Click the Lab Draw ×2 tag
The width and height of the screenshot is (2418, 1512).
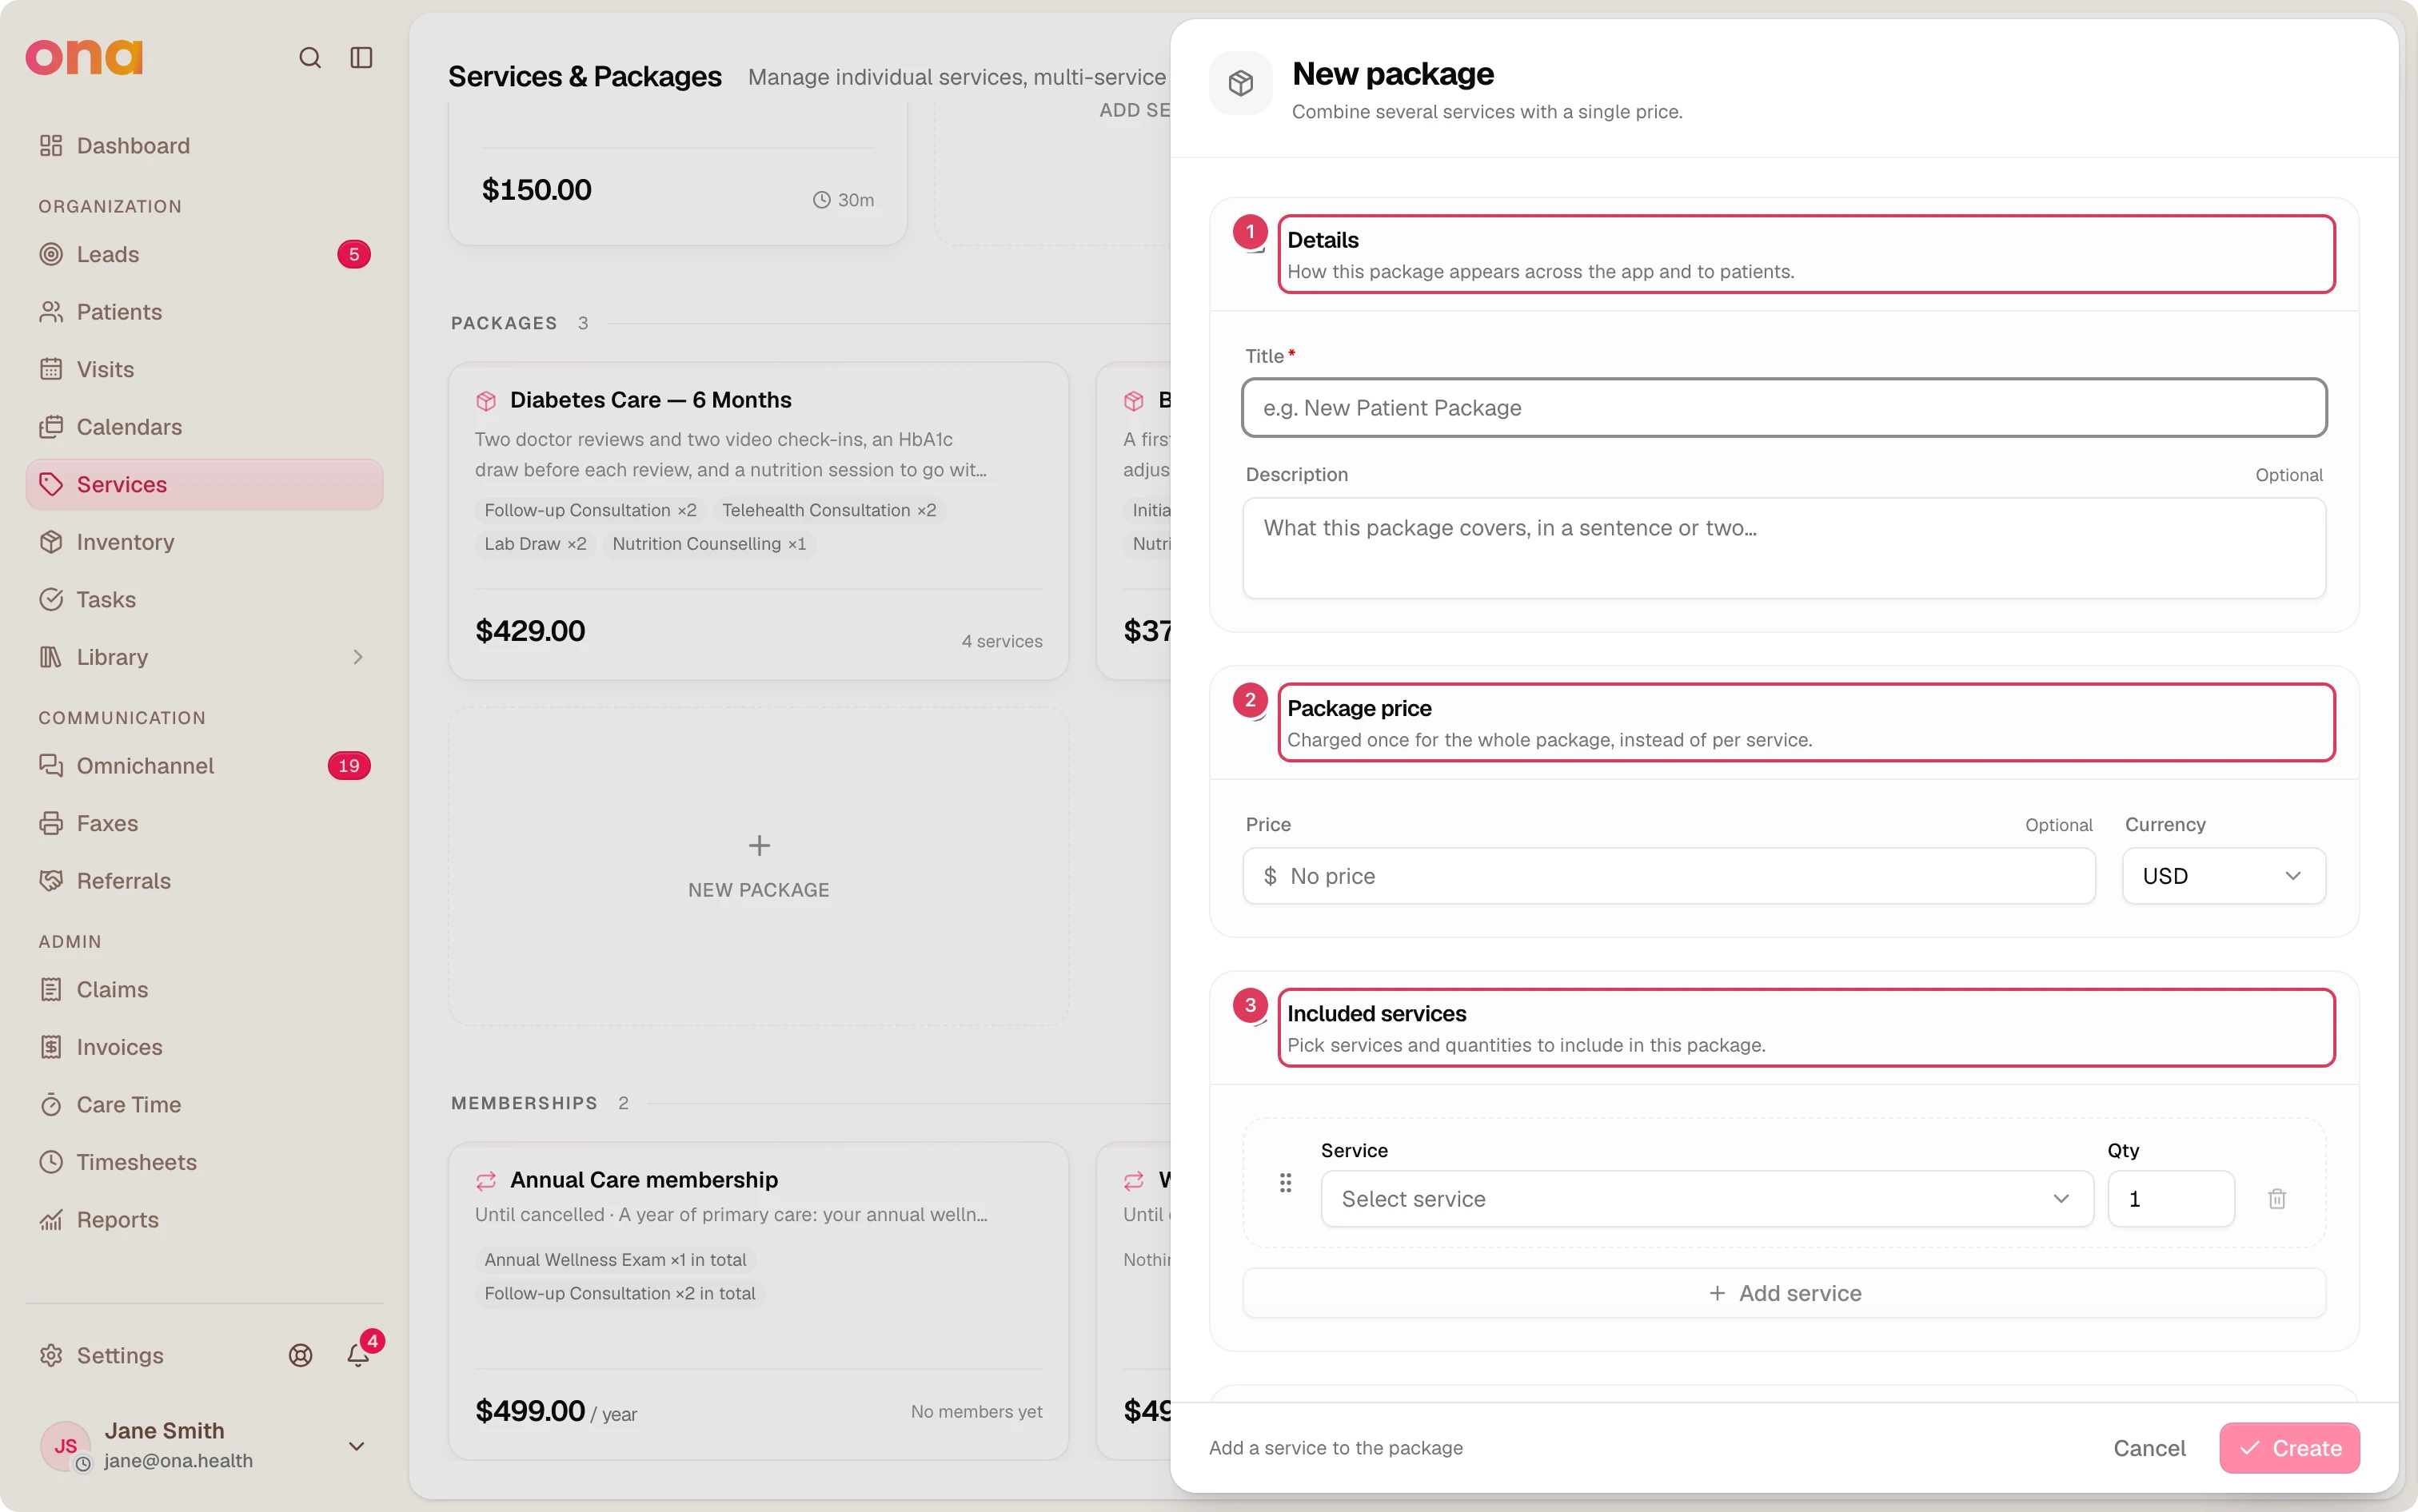pyautogui.click(x=535, y=544)
